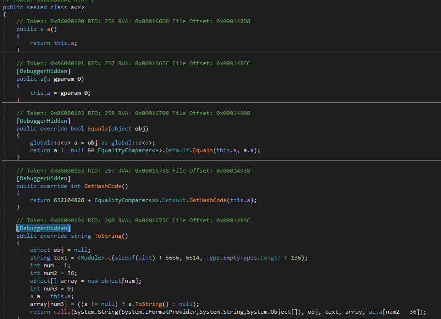Click DebuggerHidden attribute above the Equals method
Viewport: 441px width, 319px height.
[x=43, y=121]
